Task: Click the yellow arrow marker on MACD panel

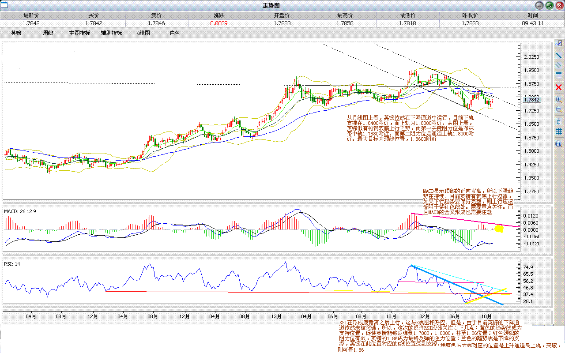Action: click(499, 229)
